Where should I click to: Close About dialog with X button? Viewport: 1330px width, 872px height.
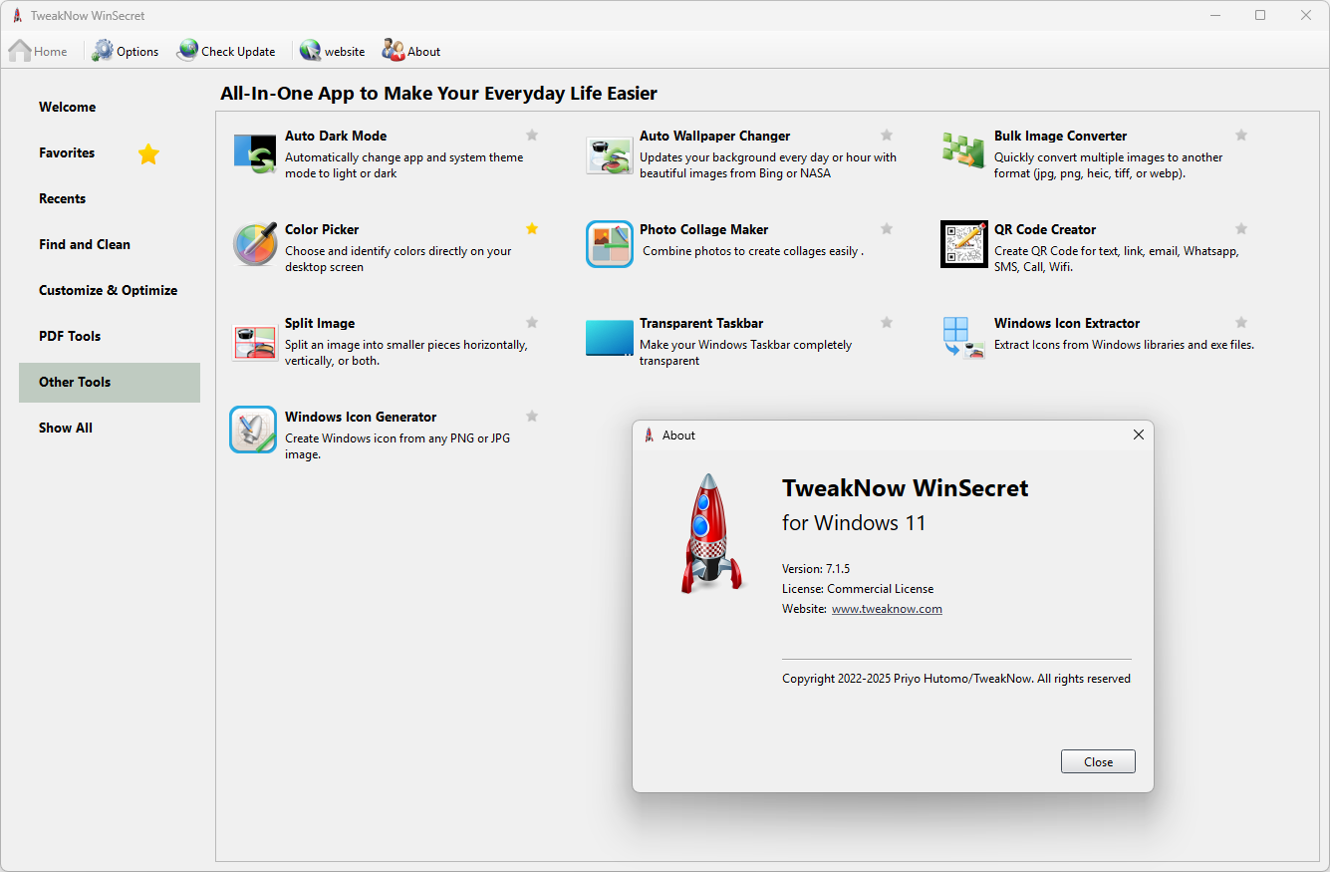pyautogui.click(x=1138, y=435)
